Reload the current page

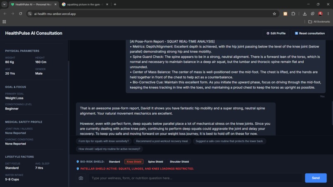pyautogui.click(x=20, y=14)
